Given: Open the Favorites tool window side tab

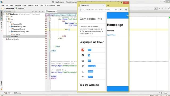Looking at the screenshot, I should (x=2, y=85).
